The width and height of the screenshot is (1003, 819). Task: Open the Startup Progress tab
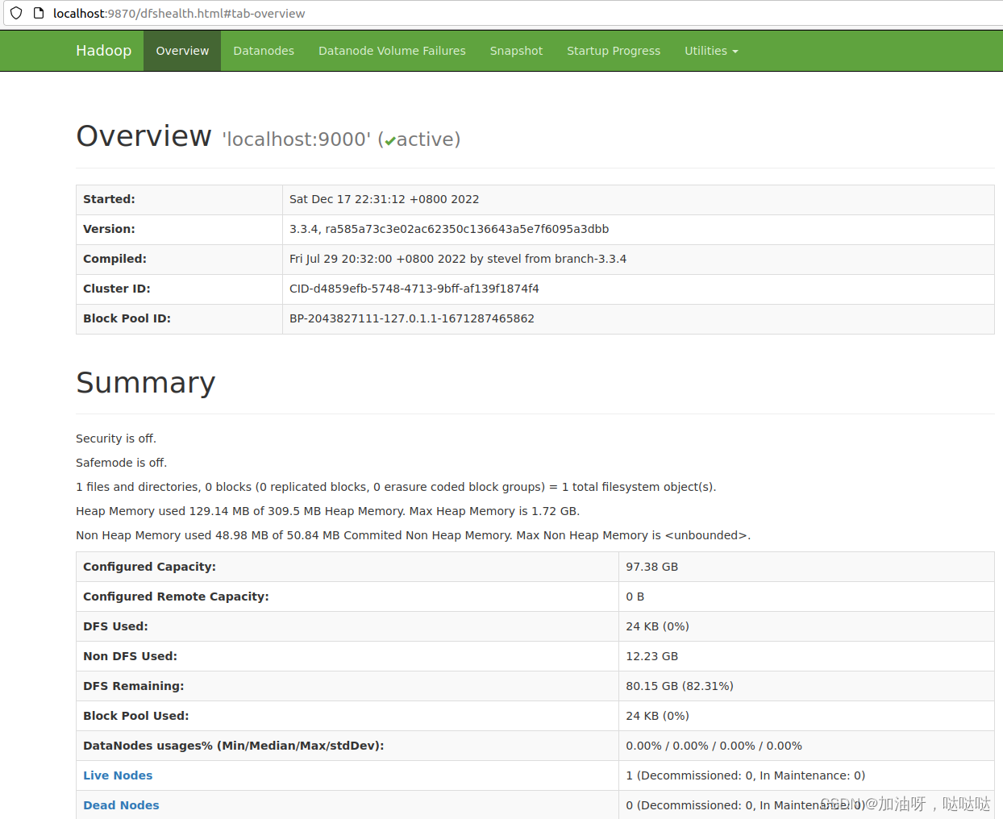point(614,51)
